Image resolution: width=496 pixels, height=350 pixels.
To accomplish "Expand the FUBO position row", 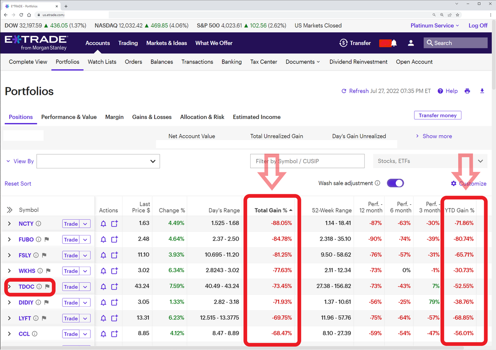I will [x=10, y=240].
